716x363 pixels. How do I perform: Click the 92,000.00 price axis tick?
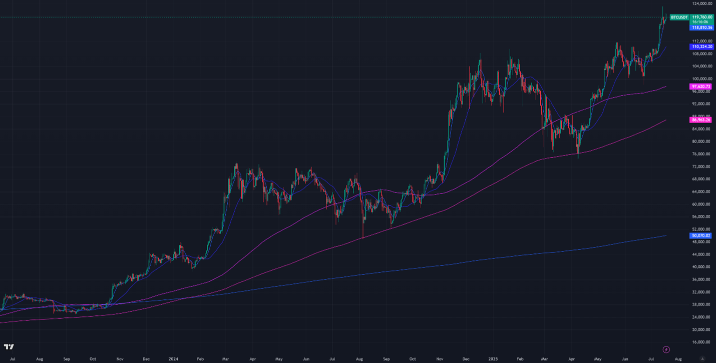(x=701, y=103)
